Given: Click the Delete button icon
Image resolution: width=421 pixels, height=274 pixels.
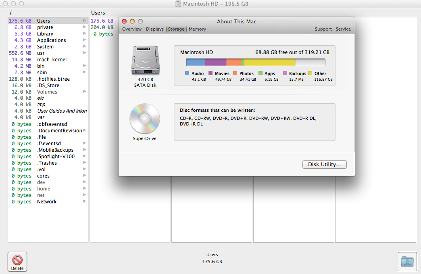Looking at the screenshot, I should (17, 261).
